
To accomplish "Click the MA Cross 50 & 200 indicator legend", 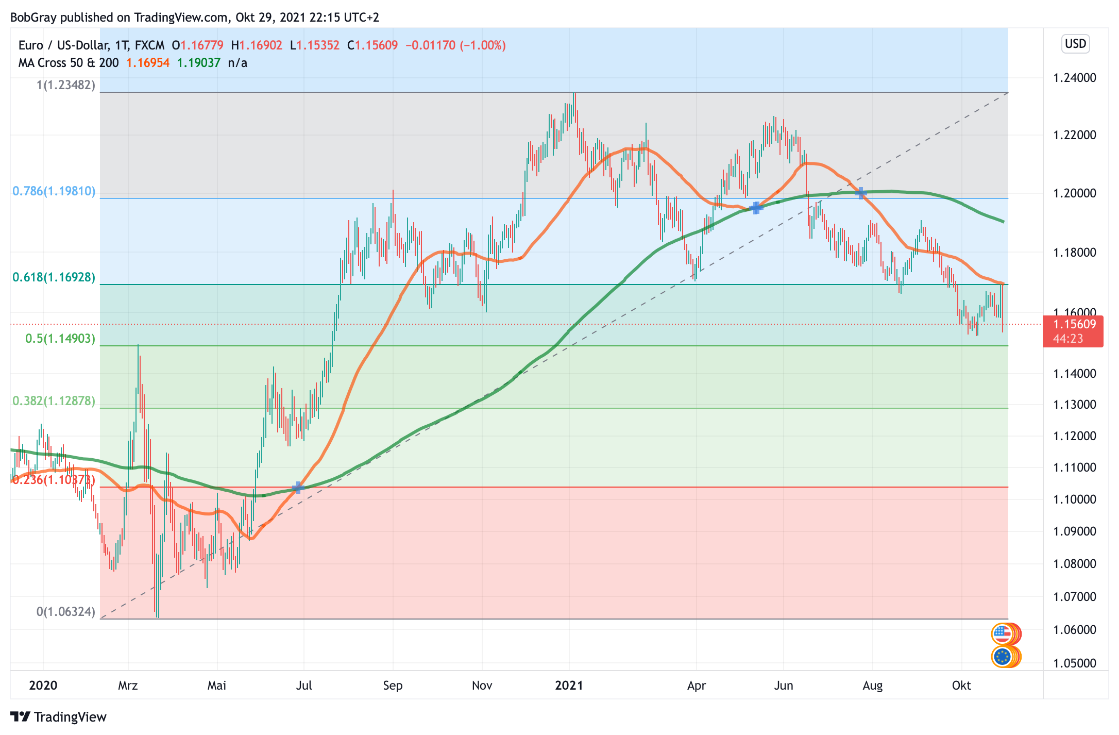I will coord(69,63).
